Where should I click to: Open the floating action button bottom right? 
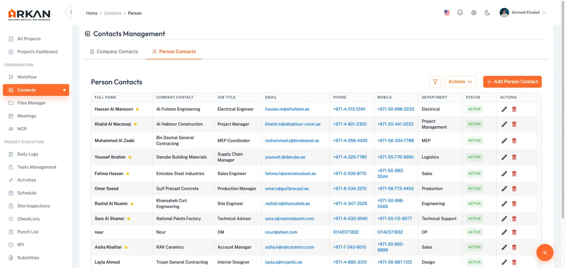[x=545, y=252]
